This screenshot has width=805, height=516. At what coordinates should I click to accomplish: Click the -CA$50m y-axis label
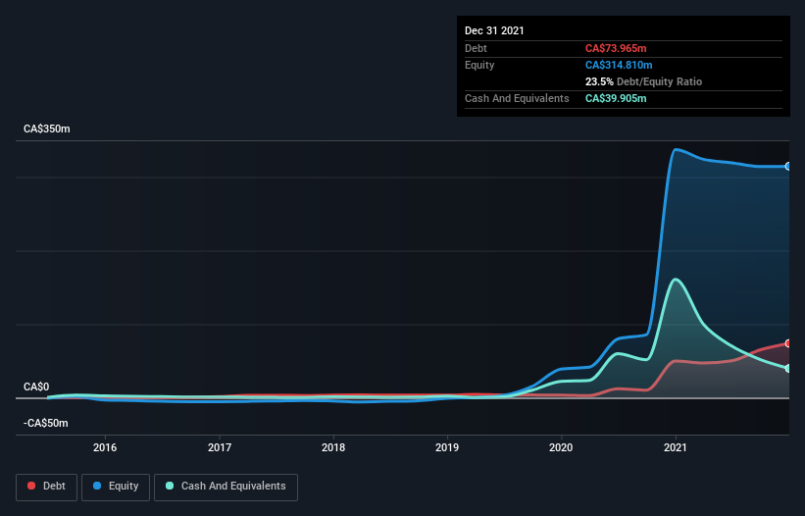point(46,423)
